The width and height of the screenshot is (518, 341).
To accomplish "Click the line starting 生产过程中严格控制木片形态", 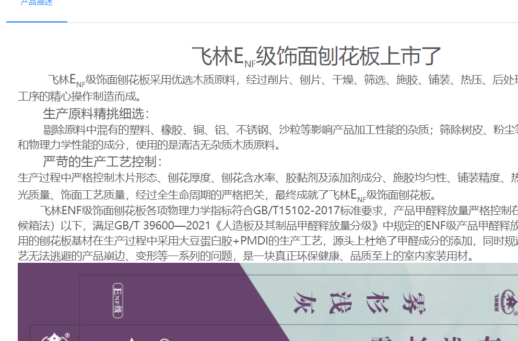I will click(268, 178).
